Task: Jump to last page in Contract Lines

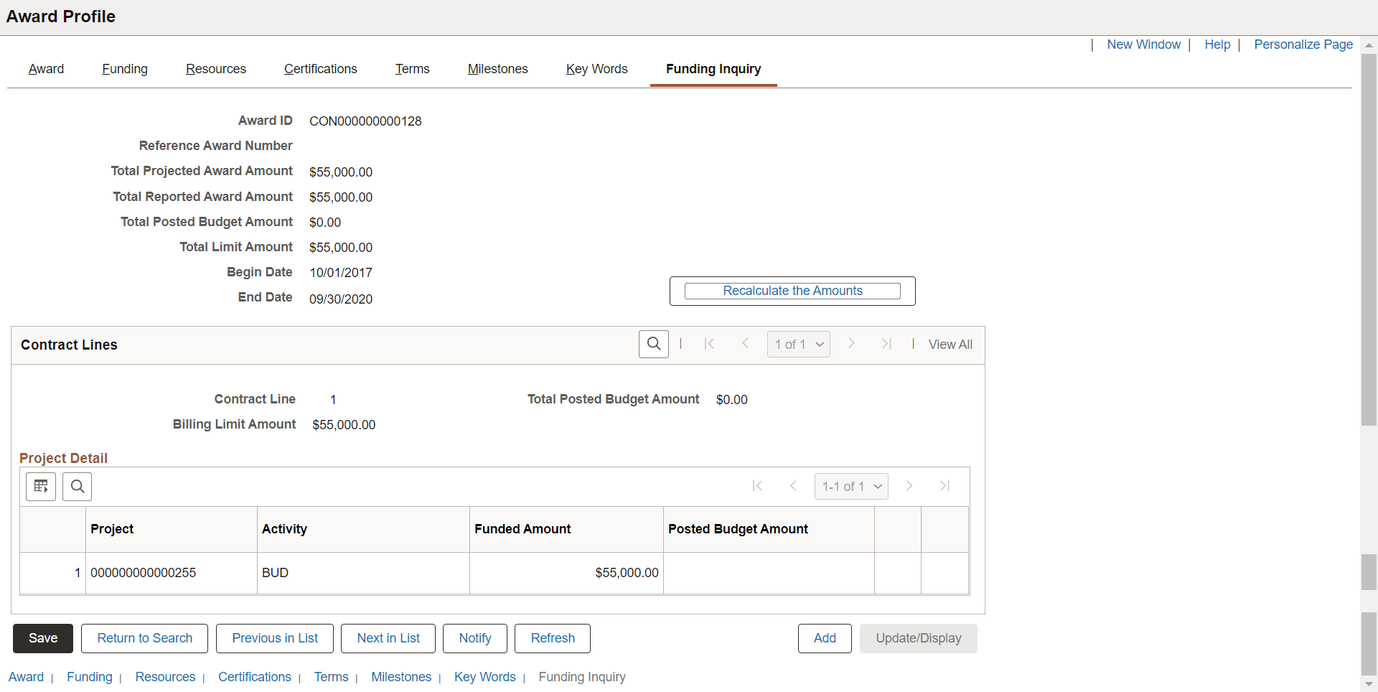Action: pos(886,344)
